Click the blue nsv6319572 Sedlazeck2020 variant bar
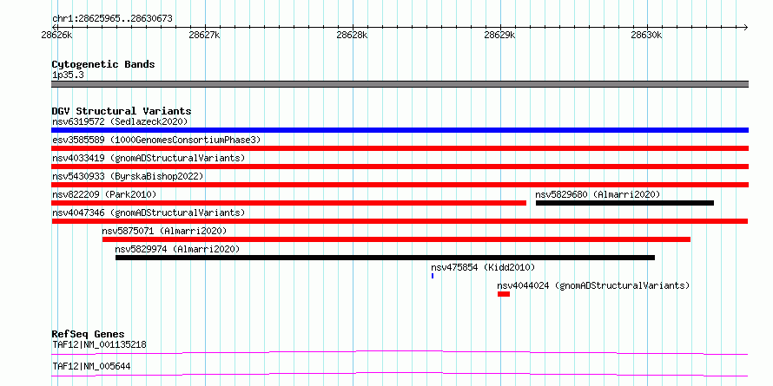773x386 pixels. click(x=400, y=130)
